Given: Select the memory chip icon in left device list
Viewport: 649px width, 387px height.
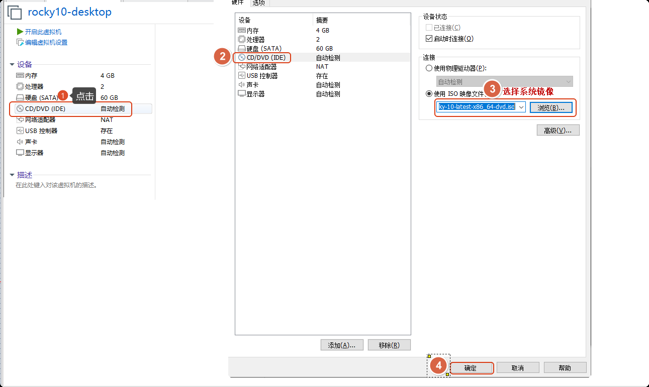Looking at the screenshot, I should coord(20,75).
